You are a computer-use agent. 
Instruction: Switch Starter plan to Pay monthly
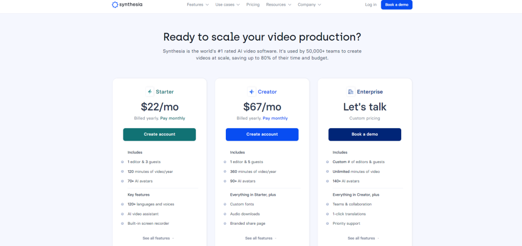tap(172, 118)
